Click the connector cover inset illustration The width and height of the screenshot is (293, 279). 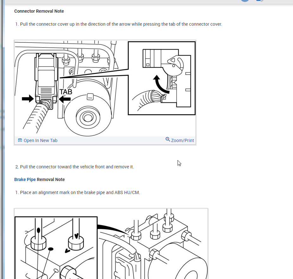[162, 78]
